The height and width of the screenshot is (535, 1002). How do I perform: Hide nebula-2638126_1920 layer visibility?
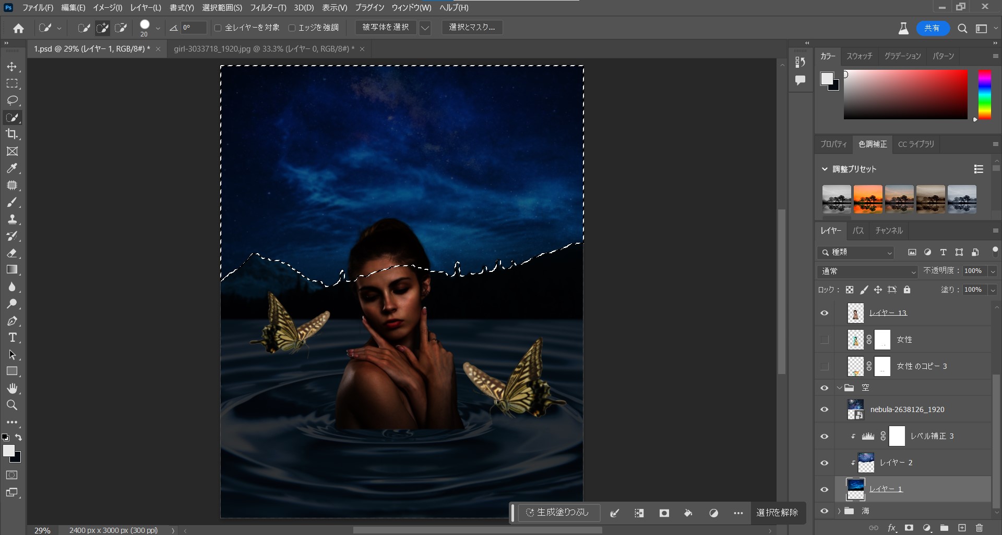[825, 409]
